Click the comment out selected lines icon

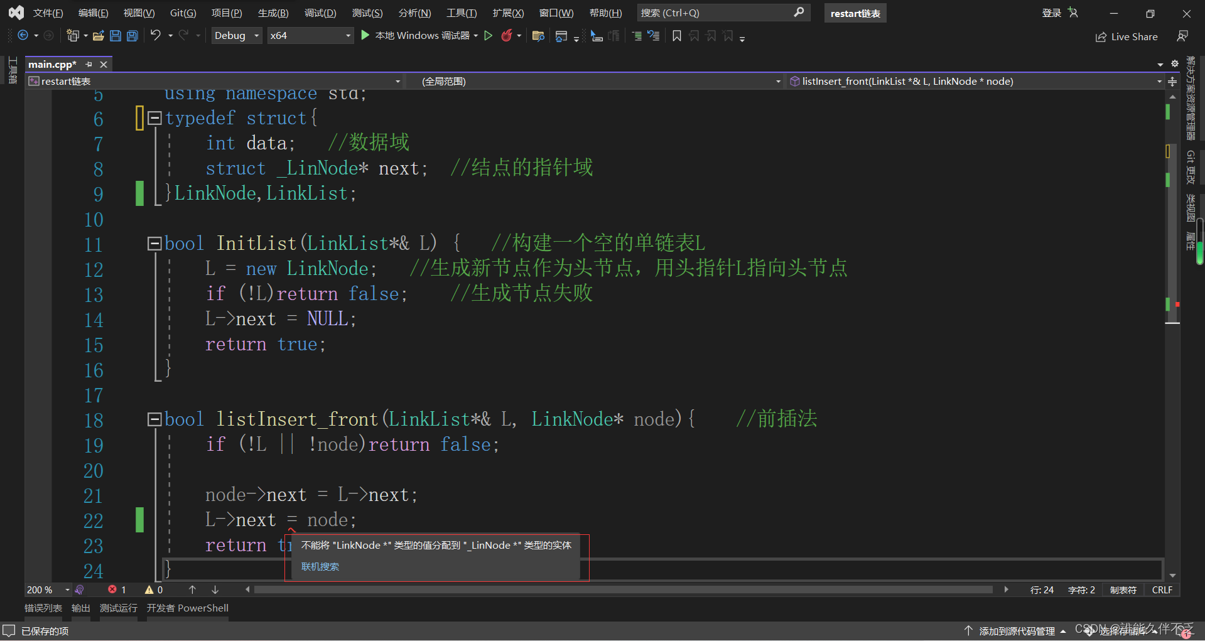[x=637, y=36]
